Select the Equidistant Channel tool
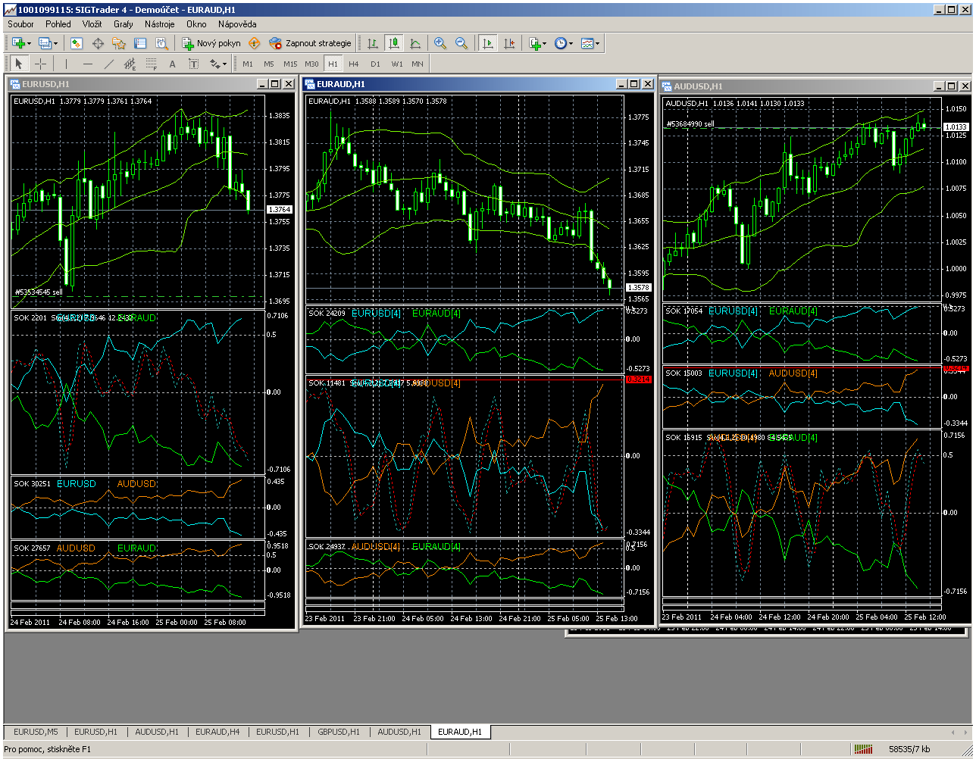 point(130,64)
